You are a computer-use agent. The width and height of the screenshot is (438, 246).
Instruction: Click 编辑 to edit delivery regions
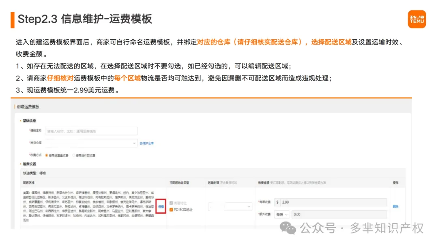tap(161, 207)
